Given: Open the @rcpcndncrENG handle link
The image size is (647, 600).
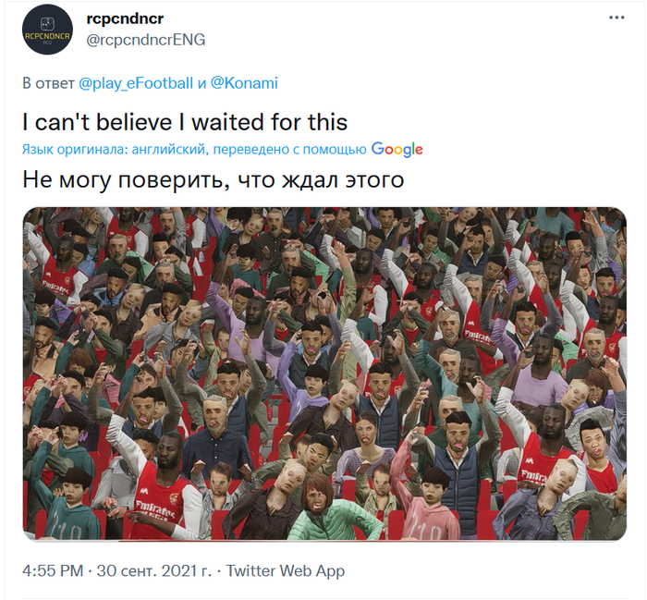Looking at the screenshot, I should coord(145,39).
